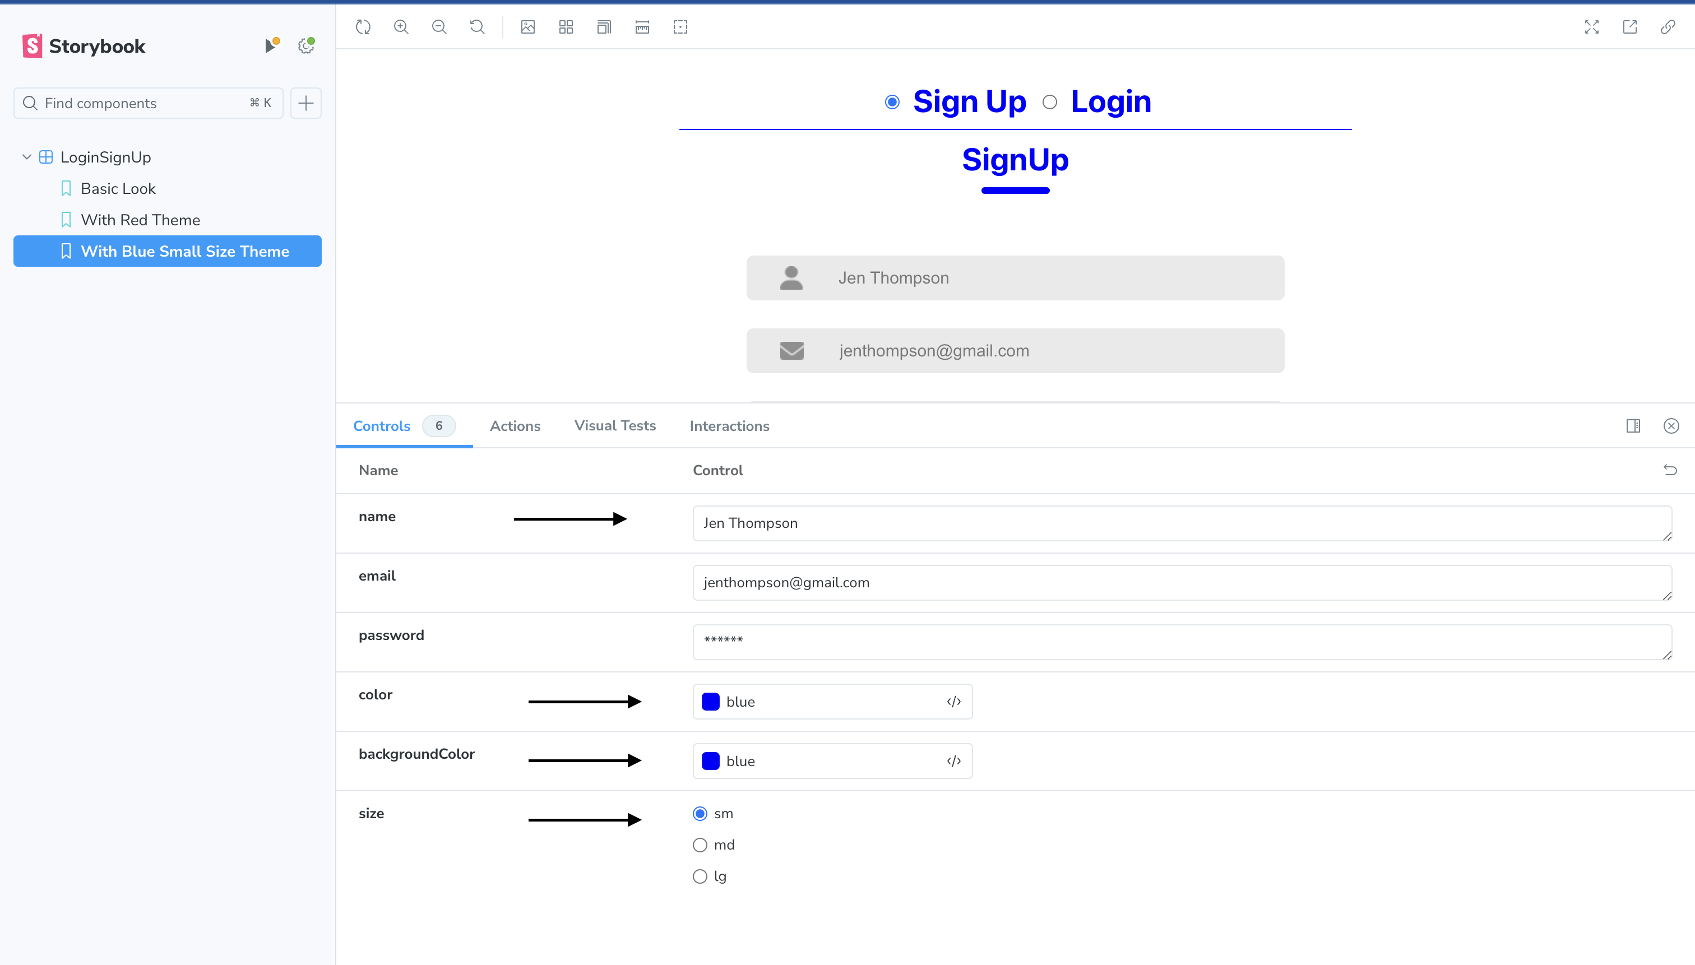Click the Find components search field

tap(142, 103)
